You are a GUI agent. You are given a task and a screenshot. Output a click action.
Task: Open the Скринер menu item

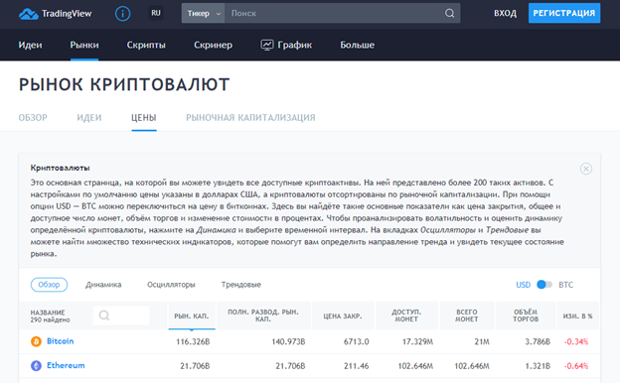(x=213, y=45)
